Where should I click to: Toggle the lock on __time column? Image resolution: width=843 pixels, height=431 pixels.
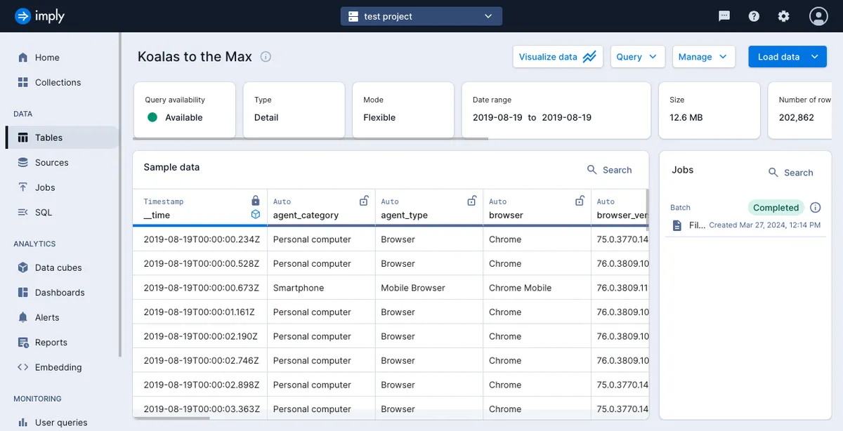pos(256,201)
